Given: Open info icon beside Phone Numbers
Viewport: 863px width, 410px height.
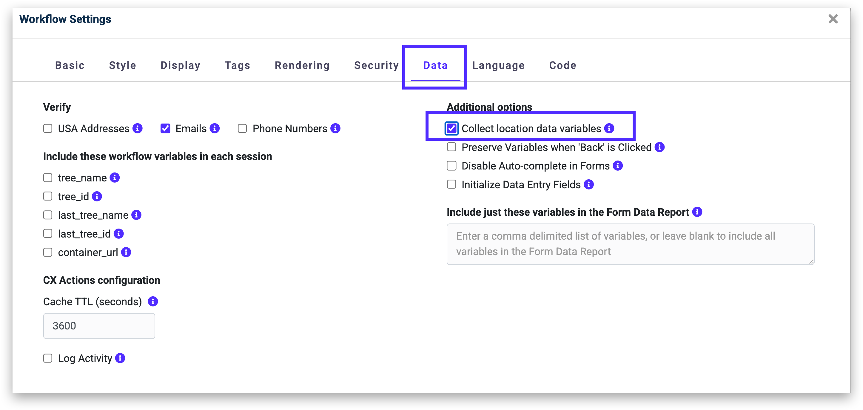Looking at the screenshot, I should point(335,128).
